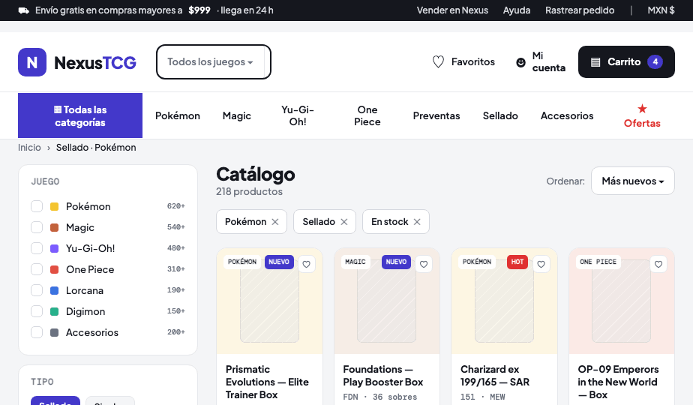The height and width of the screenshot is (405, 693).
Task: Click the delivery truck icon in top banner
Action: point(24,10)
